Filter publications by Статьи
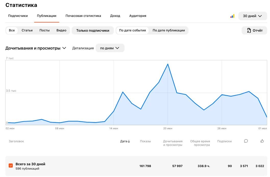This screenshot has width=270, height=177. 27,30
